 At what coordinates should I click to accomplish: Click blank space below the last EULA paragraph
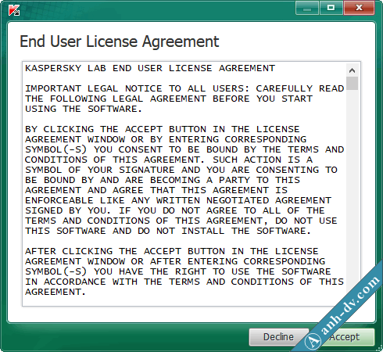click(x=182, y=301)
